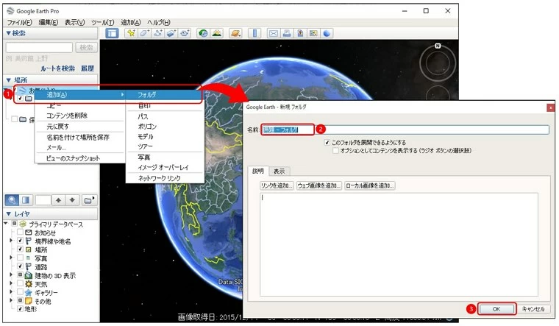Click the 天気 sun icon
559x326 pixels.
coord(29,284)
